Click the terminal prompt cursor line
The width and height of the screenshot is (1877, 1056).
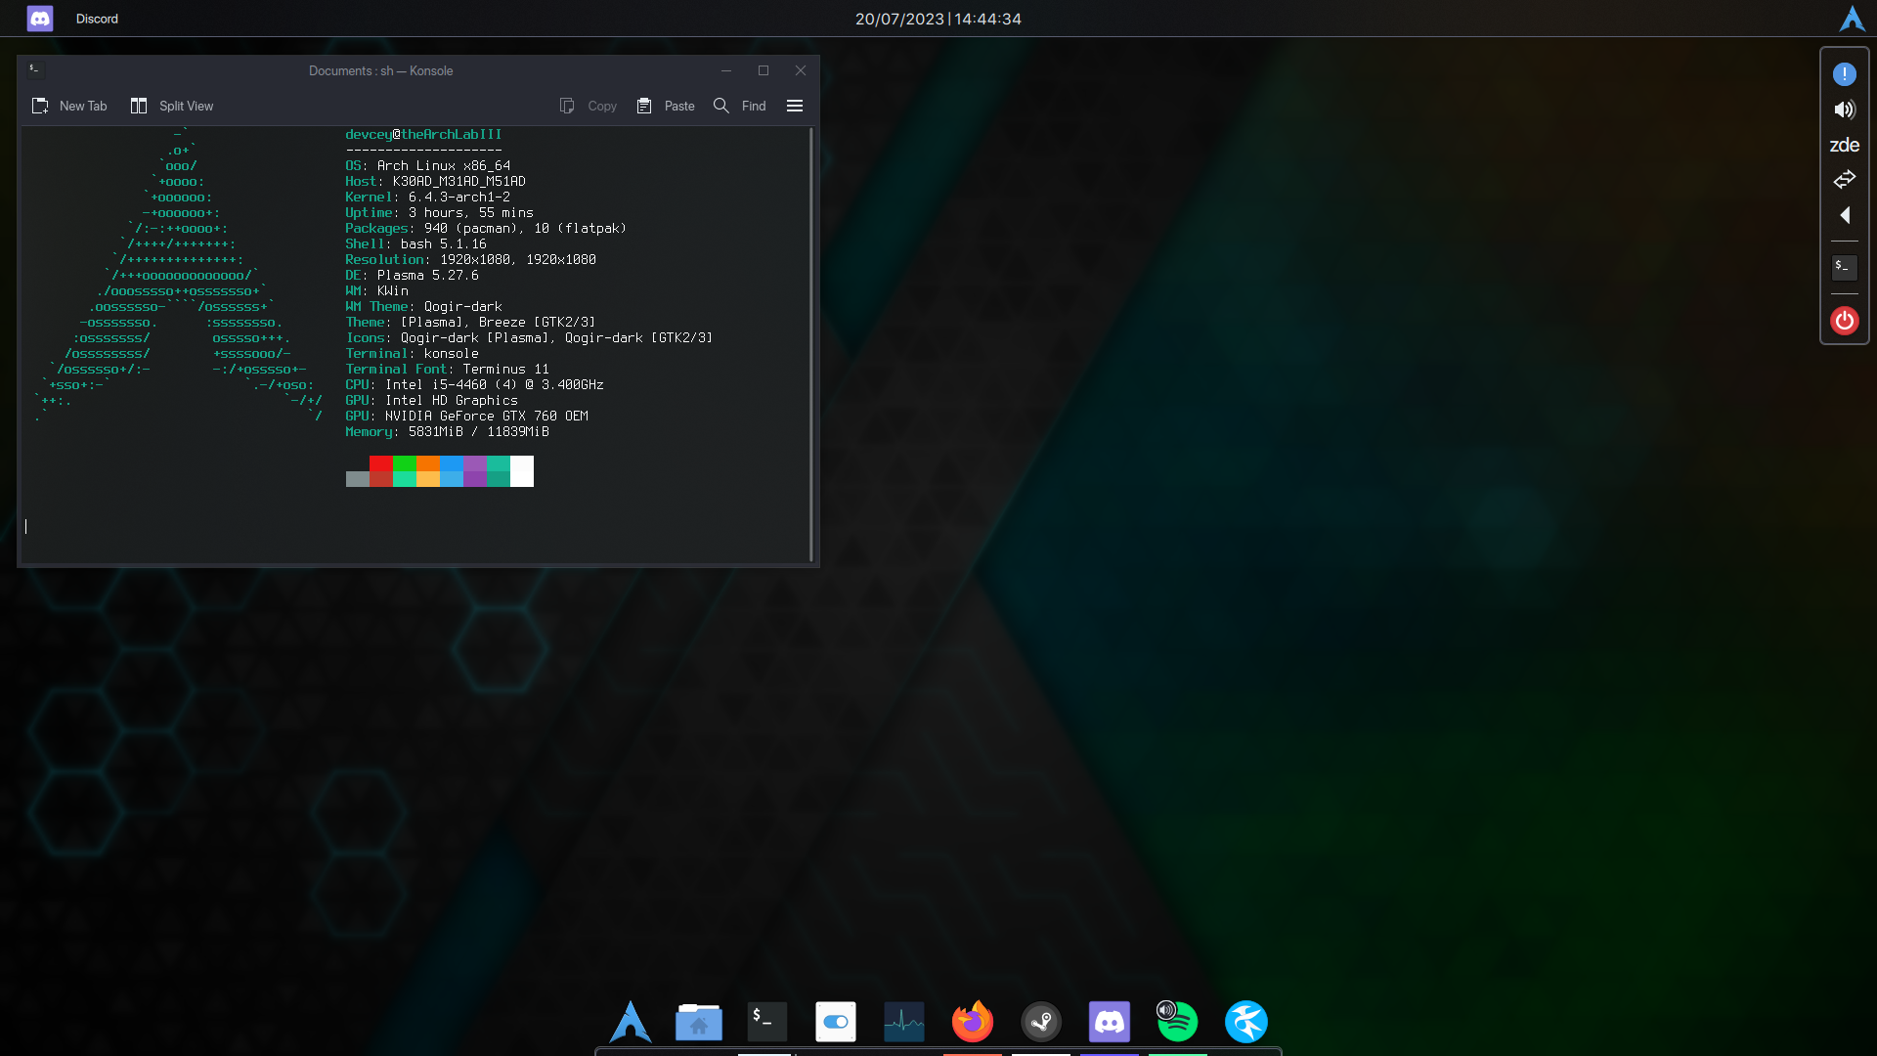26,526
